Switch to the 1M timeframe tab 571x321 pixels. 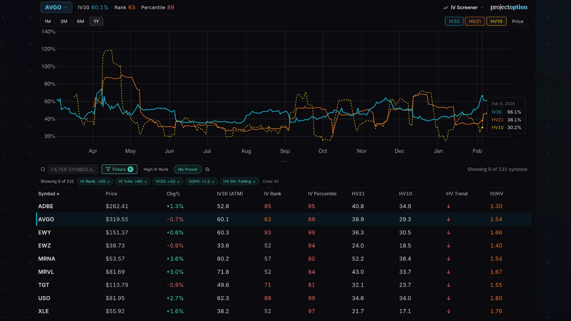(x=47, y=21)
